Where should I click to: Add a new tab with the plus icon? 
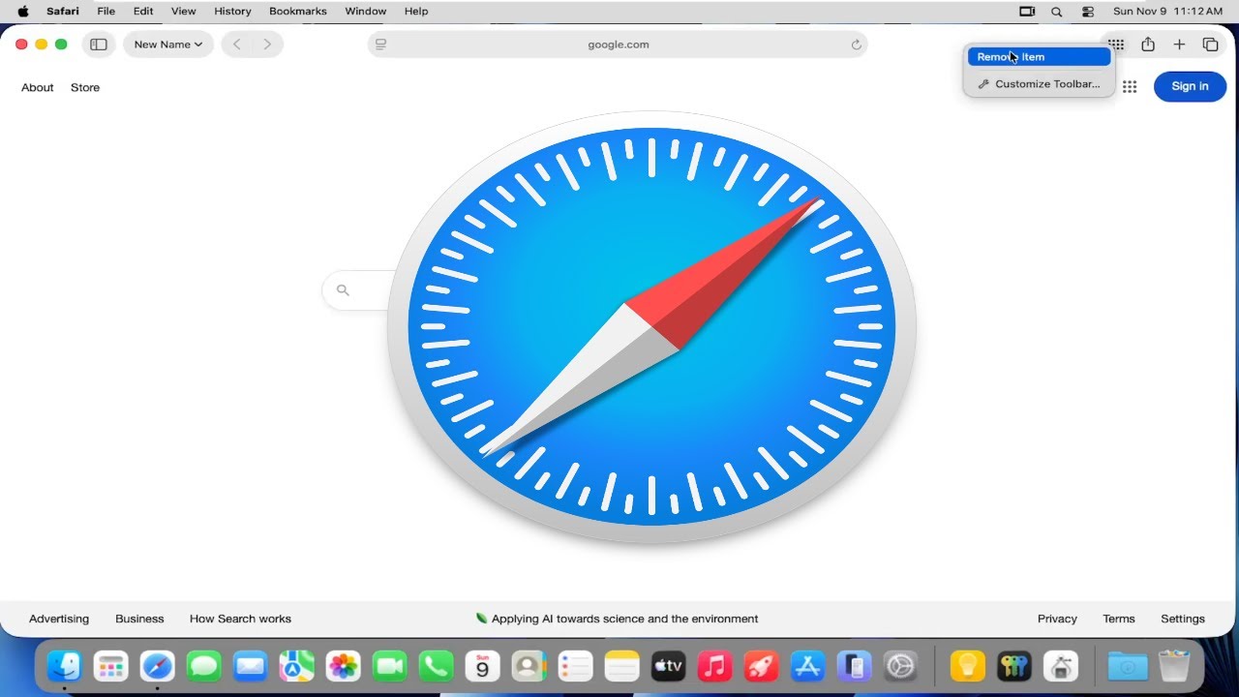click(1179, 45)
